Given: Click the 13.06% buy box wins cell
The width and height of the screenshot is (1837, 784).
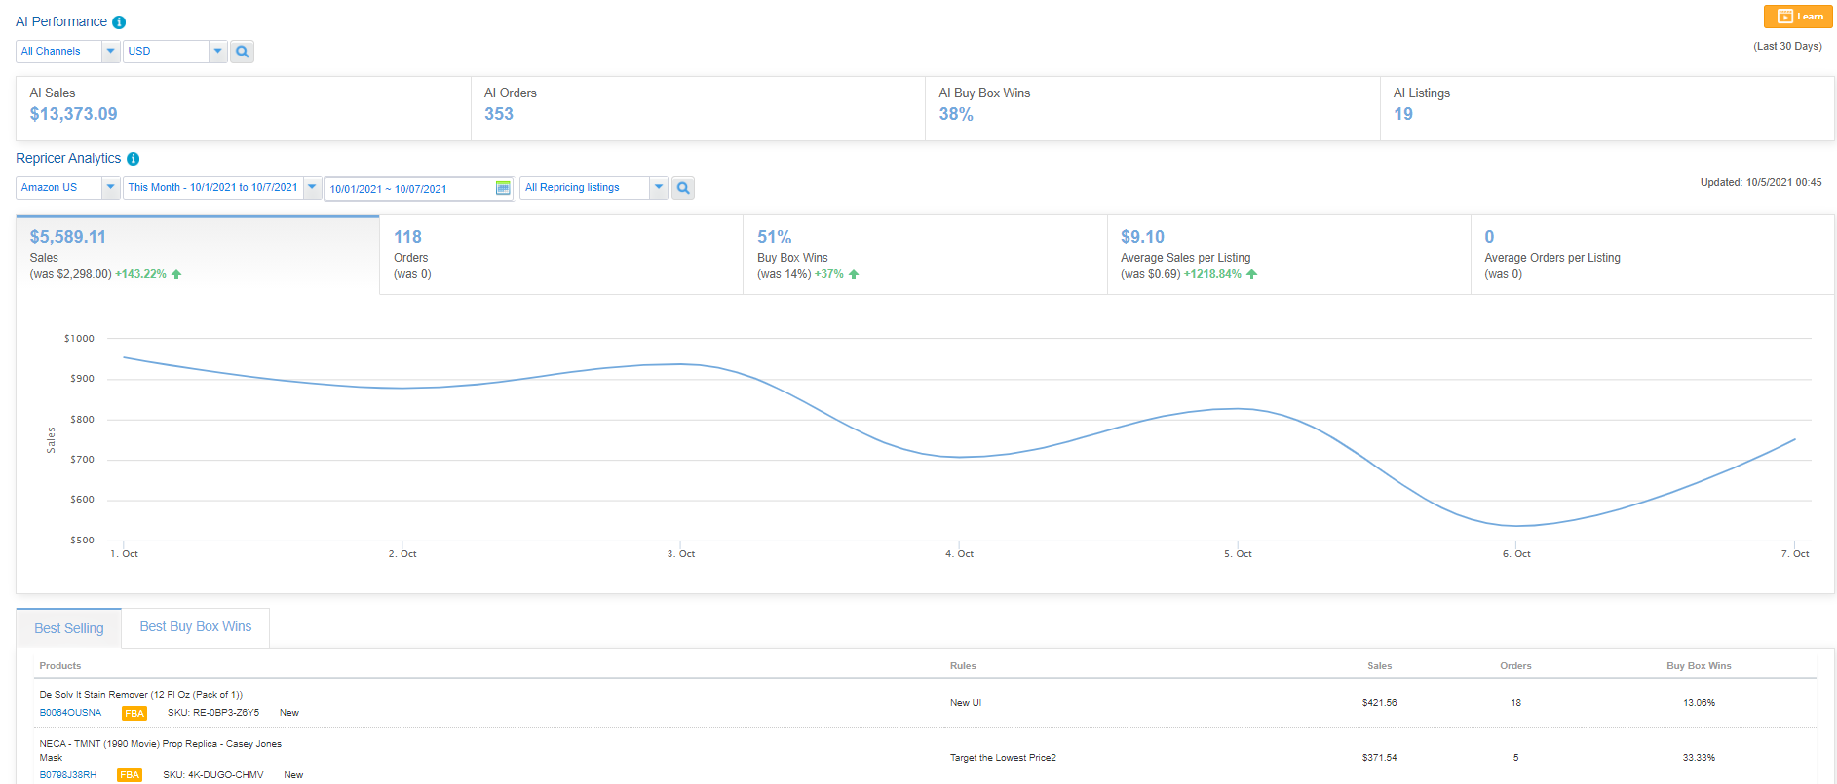Looking at the screenshot, I should [x=1699, y=703].
